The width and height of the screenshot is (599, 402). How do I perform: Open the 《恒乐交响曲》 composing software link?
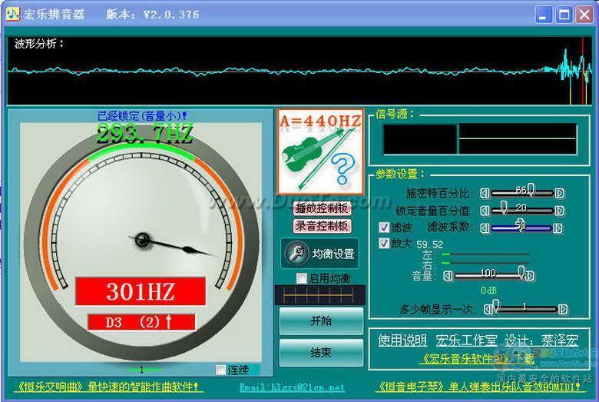pyautogui.click(x=108, y=387)
